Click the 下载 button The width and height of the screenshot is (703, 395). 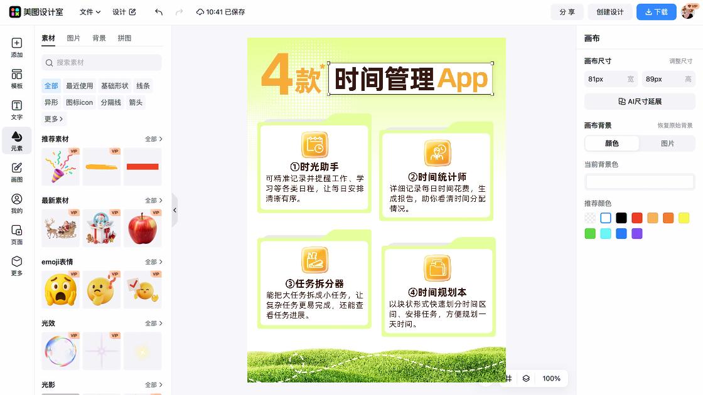click(x=656, y=12)
